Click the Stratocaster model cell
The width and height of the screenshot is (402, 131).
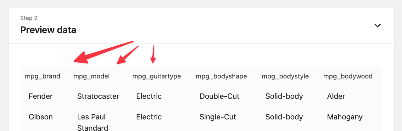tap(98, 96)
